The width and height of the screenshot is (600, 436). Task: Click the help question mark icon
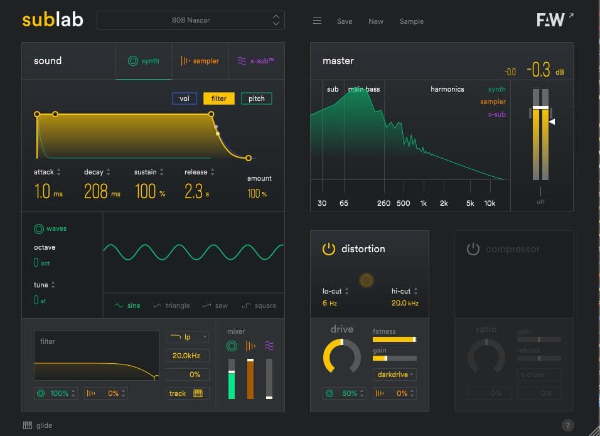point(568,425)
